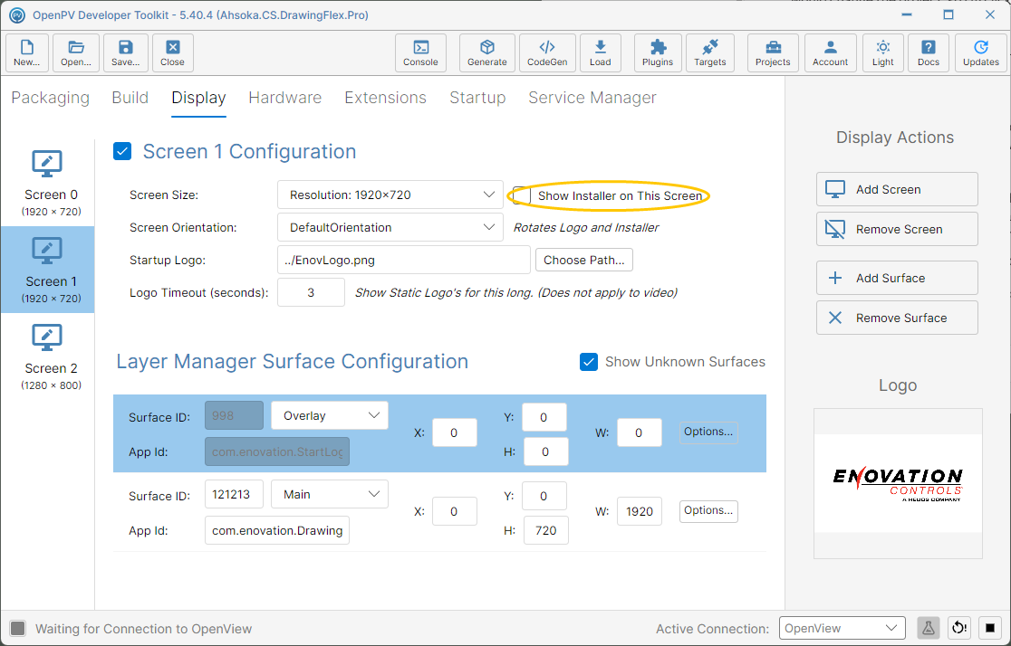Open the Plugins manager
This screenshot has width=1011, height=646.
(657, 52)
